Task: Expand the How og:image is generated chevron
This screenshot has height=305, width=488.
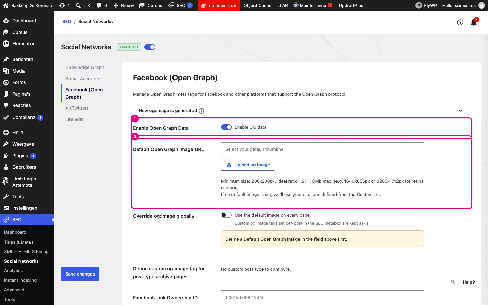Action: tap(461, 111)
